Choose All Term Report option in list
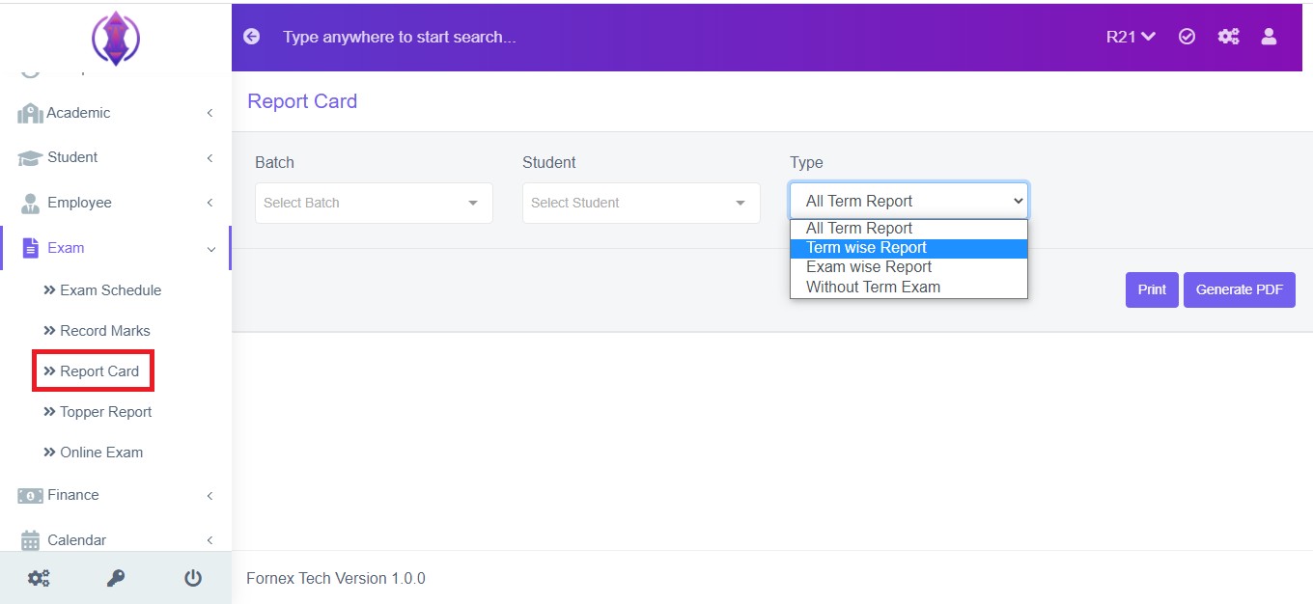The height and width of the screenshot is (604, 1313). (908, 229)
